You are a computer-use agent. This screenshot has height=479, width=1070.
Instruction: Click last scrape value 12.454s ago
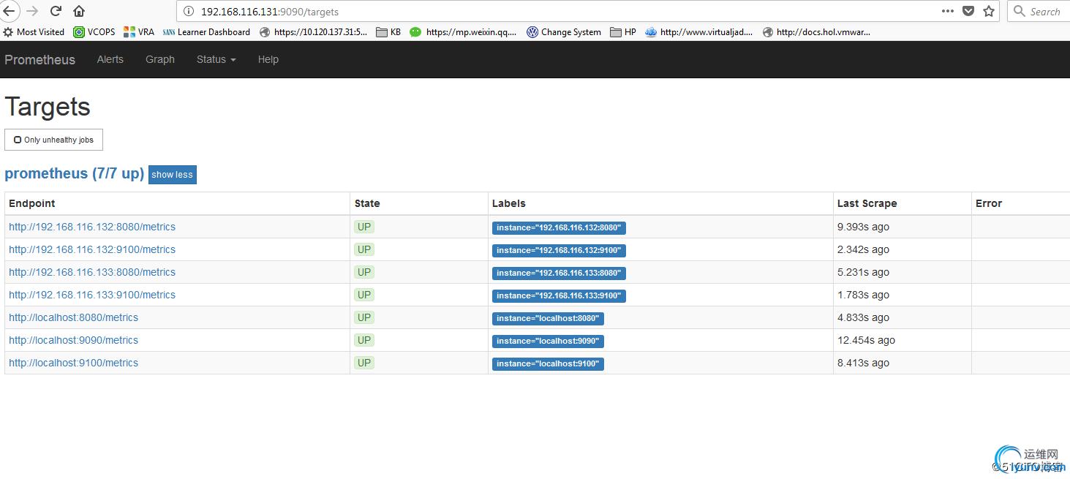[x=866, y=340]
